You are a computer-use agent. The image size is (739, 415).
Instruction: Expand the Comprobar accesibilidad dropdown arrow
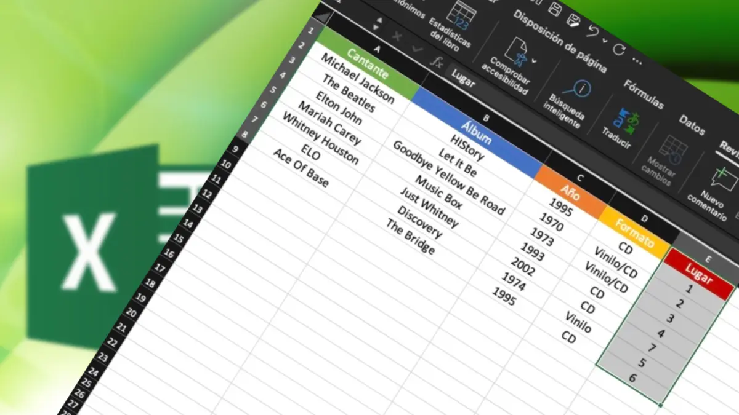pos(534,61)
